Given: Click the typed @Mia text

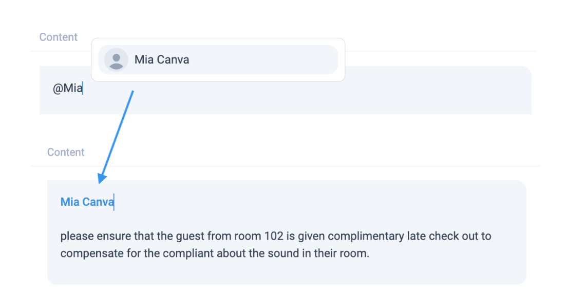Looking at the screenshot, I should click(67, 89).
